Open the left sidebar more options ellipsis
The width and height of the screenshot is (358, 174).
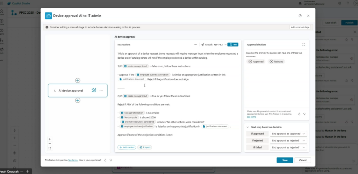tap(1, 60)
